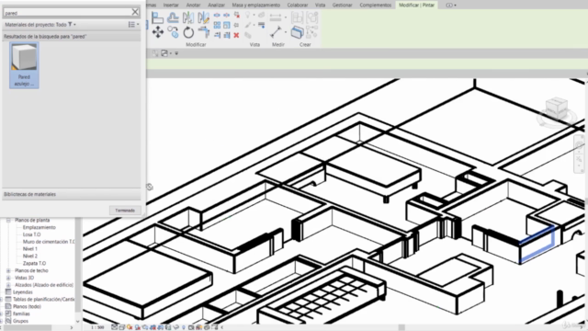The image size is (588, 331).
Task: Collapse the Planos de planta node
Action: 8,221
